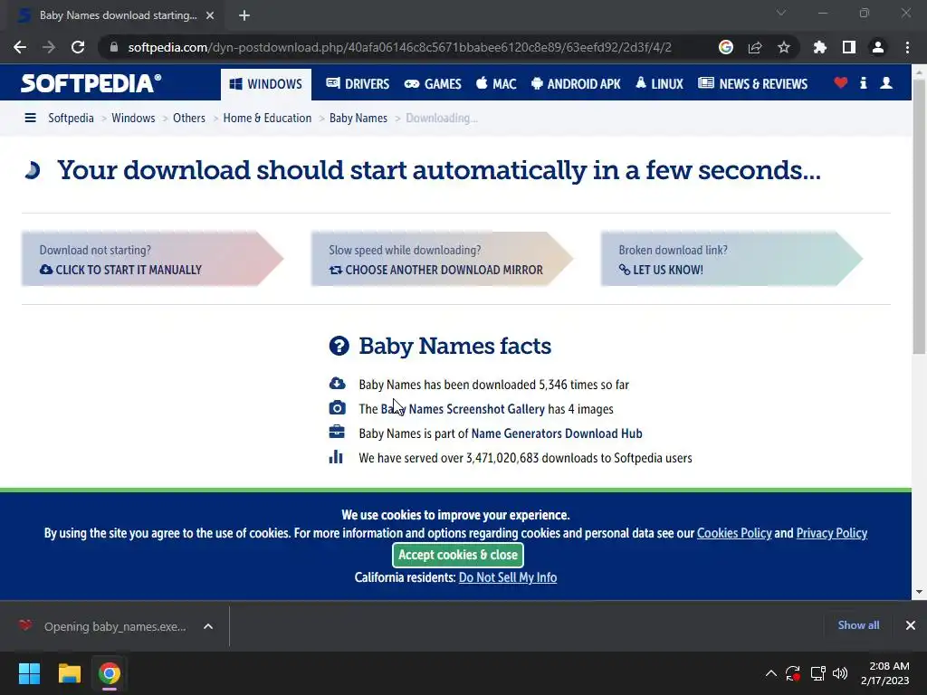Click the sync update tray icon

tap(793, 673)
